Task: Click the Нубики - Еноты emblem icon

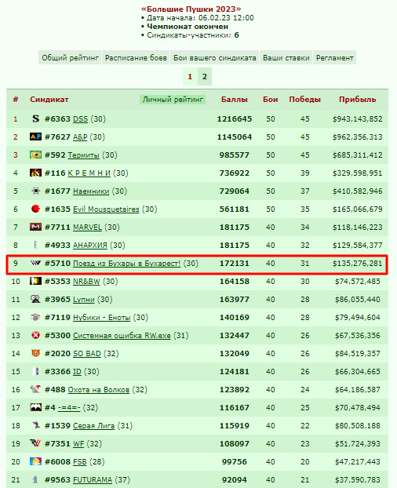Action: [x=36, y=317]
